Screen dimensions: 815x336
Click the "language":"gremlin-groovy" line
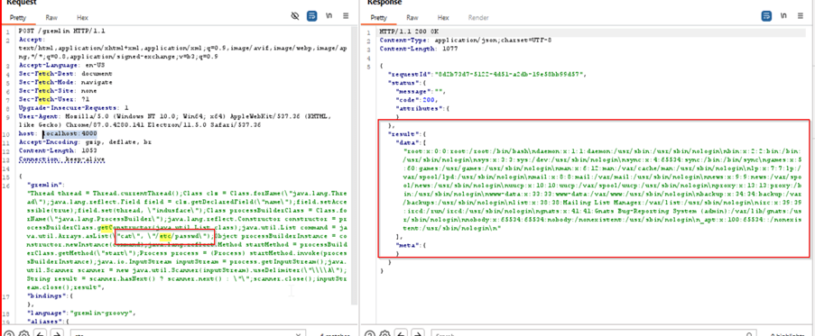[x=81, y=313]
